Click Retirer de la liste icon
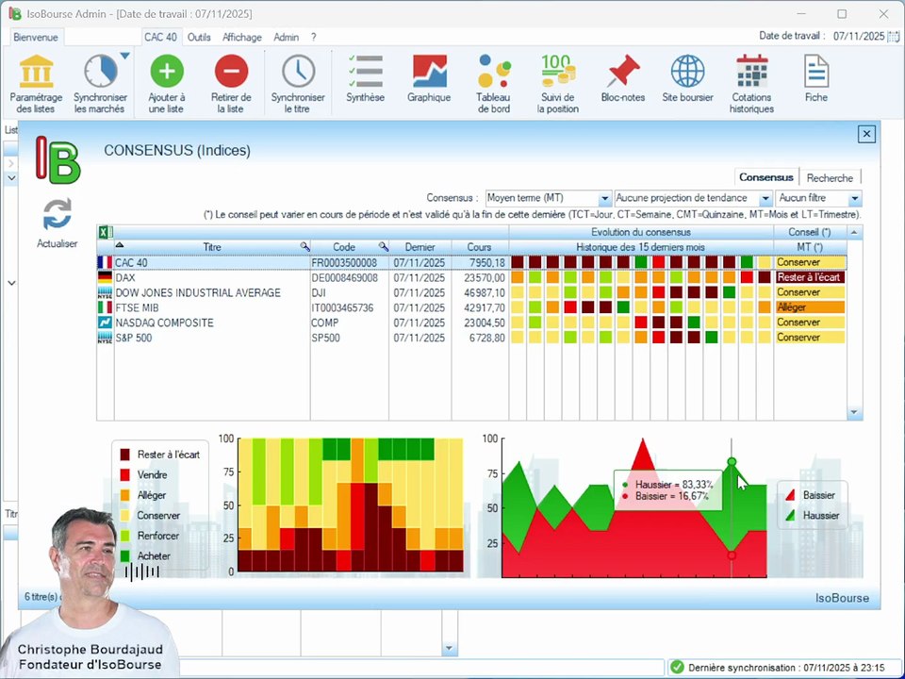Image resolution: width=905 pixels, height=679 pixels. pos(231,72)
